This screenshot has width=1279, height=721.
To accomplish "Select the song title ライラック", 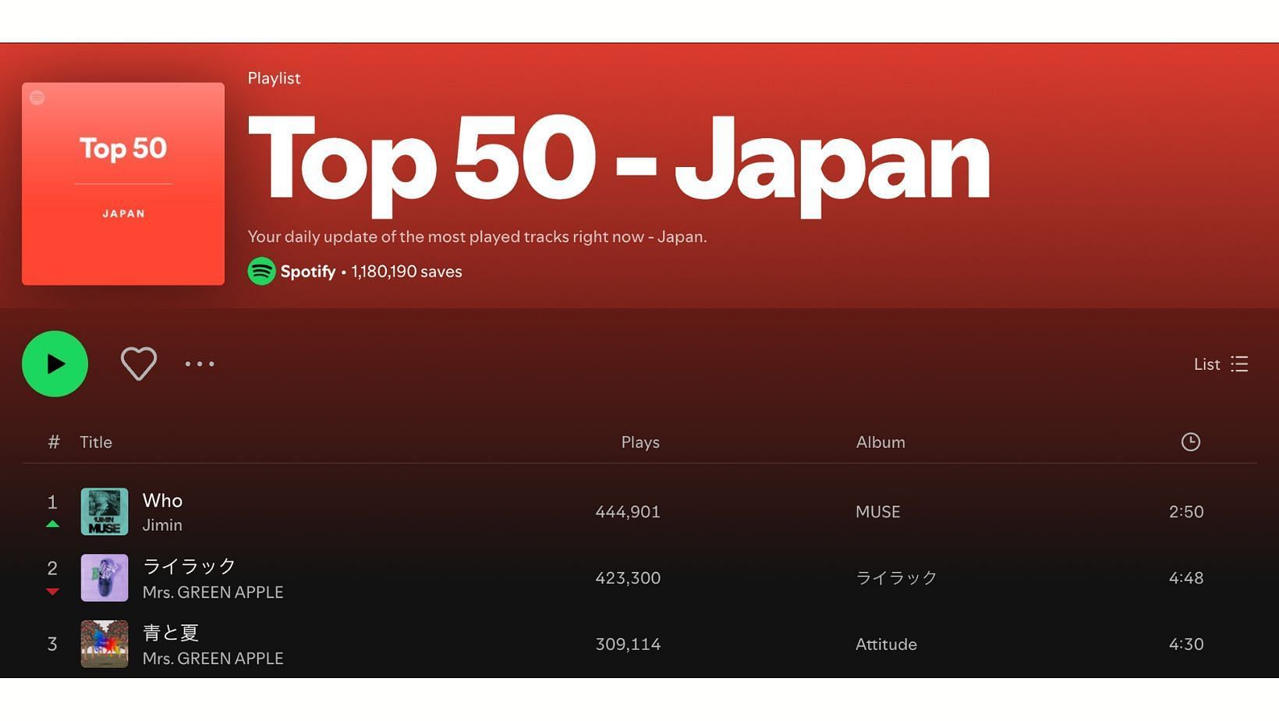I will pos(190,566).
